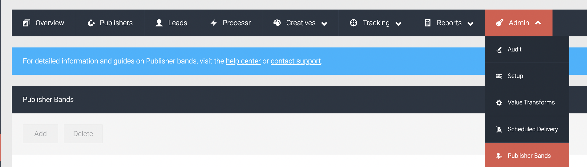The height and width of the screenshot is (167, 587).
Task: Click the Reports document icon
Action: (x=427, y=23)
